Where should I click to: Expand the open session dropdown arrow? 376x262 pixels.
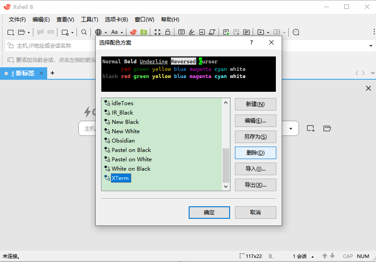pos(29,33)
